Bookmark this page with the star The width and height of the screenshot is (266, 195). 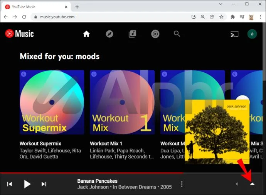tap(221, 17)
